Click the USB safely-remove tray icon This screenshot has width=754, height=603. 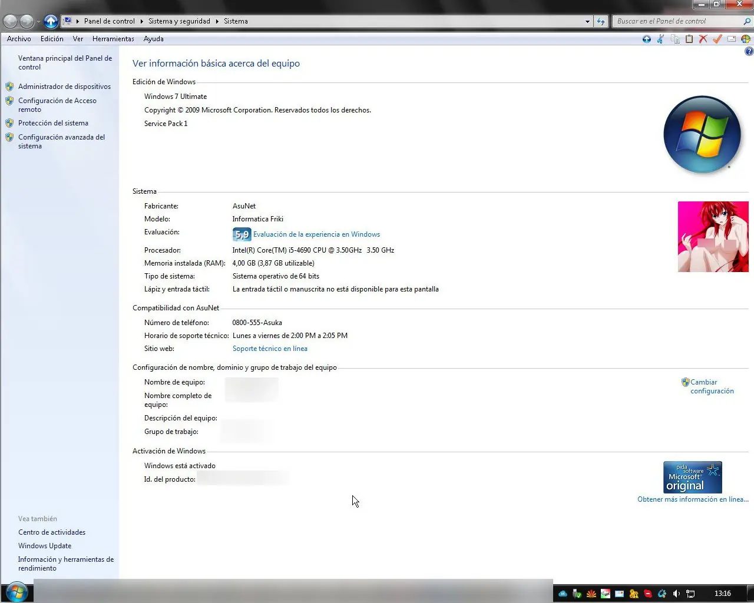[x=577, y=594]
